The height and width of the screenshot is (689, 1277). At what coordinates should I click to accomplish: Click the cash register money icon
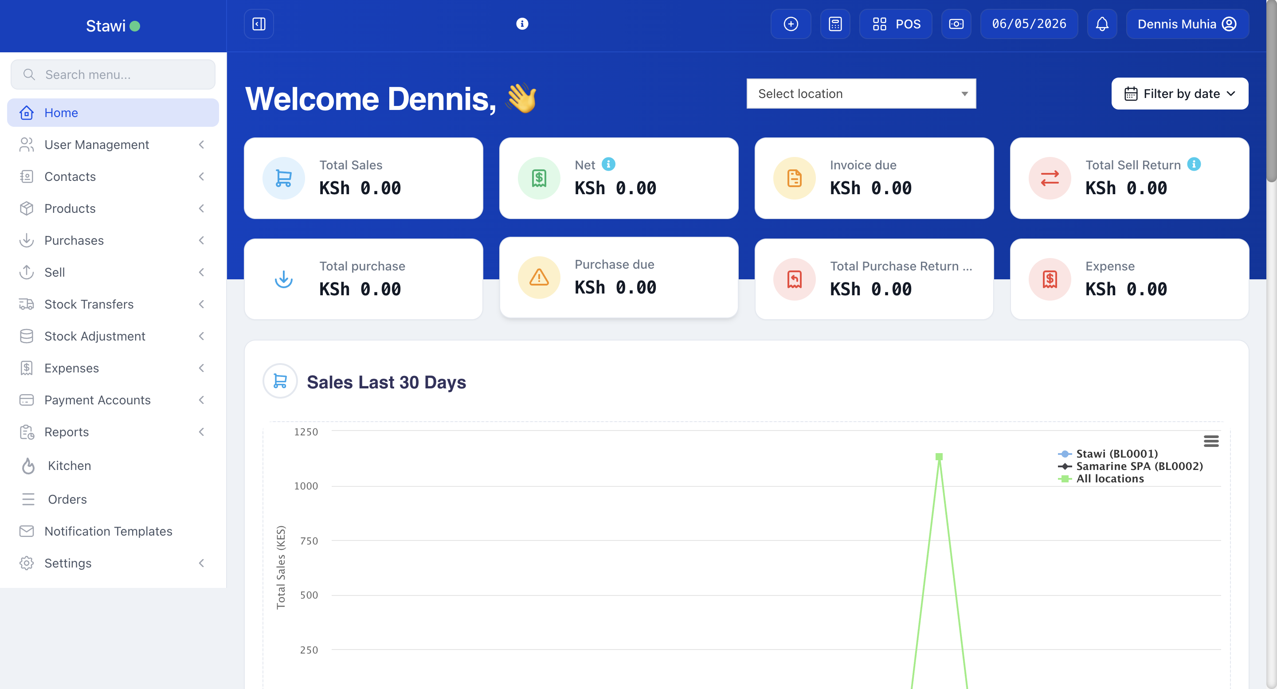[956, 24]
